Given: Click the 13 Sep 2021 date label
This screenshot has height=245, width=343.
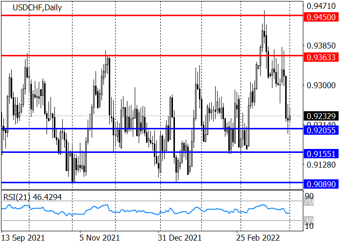Looking at the screenshot, I should pos(23,238).
